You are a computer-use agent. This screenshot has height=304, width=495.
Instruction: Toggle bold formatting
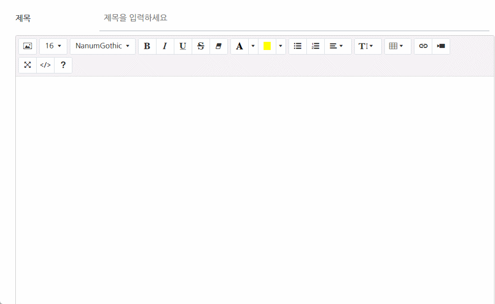(x=147, y=46)
